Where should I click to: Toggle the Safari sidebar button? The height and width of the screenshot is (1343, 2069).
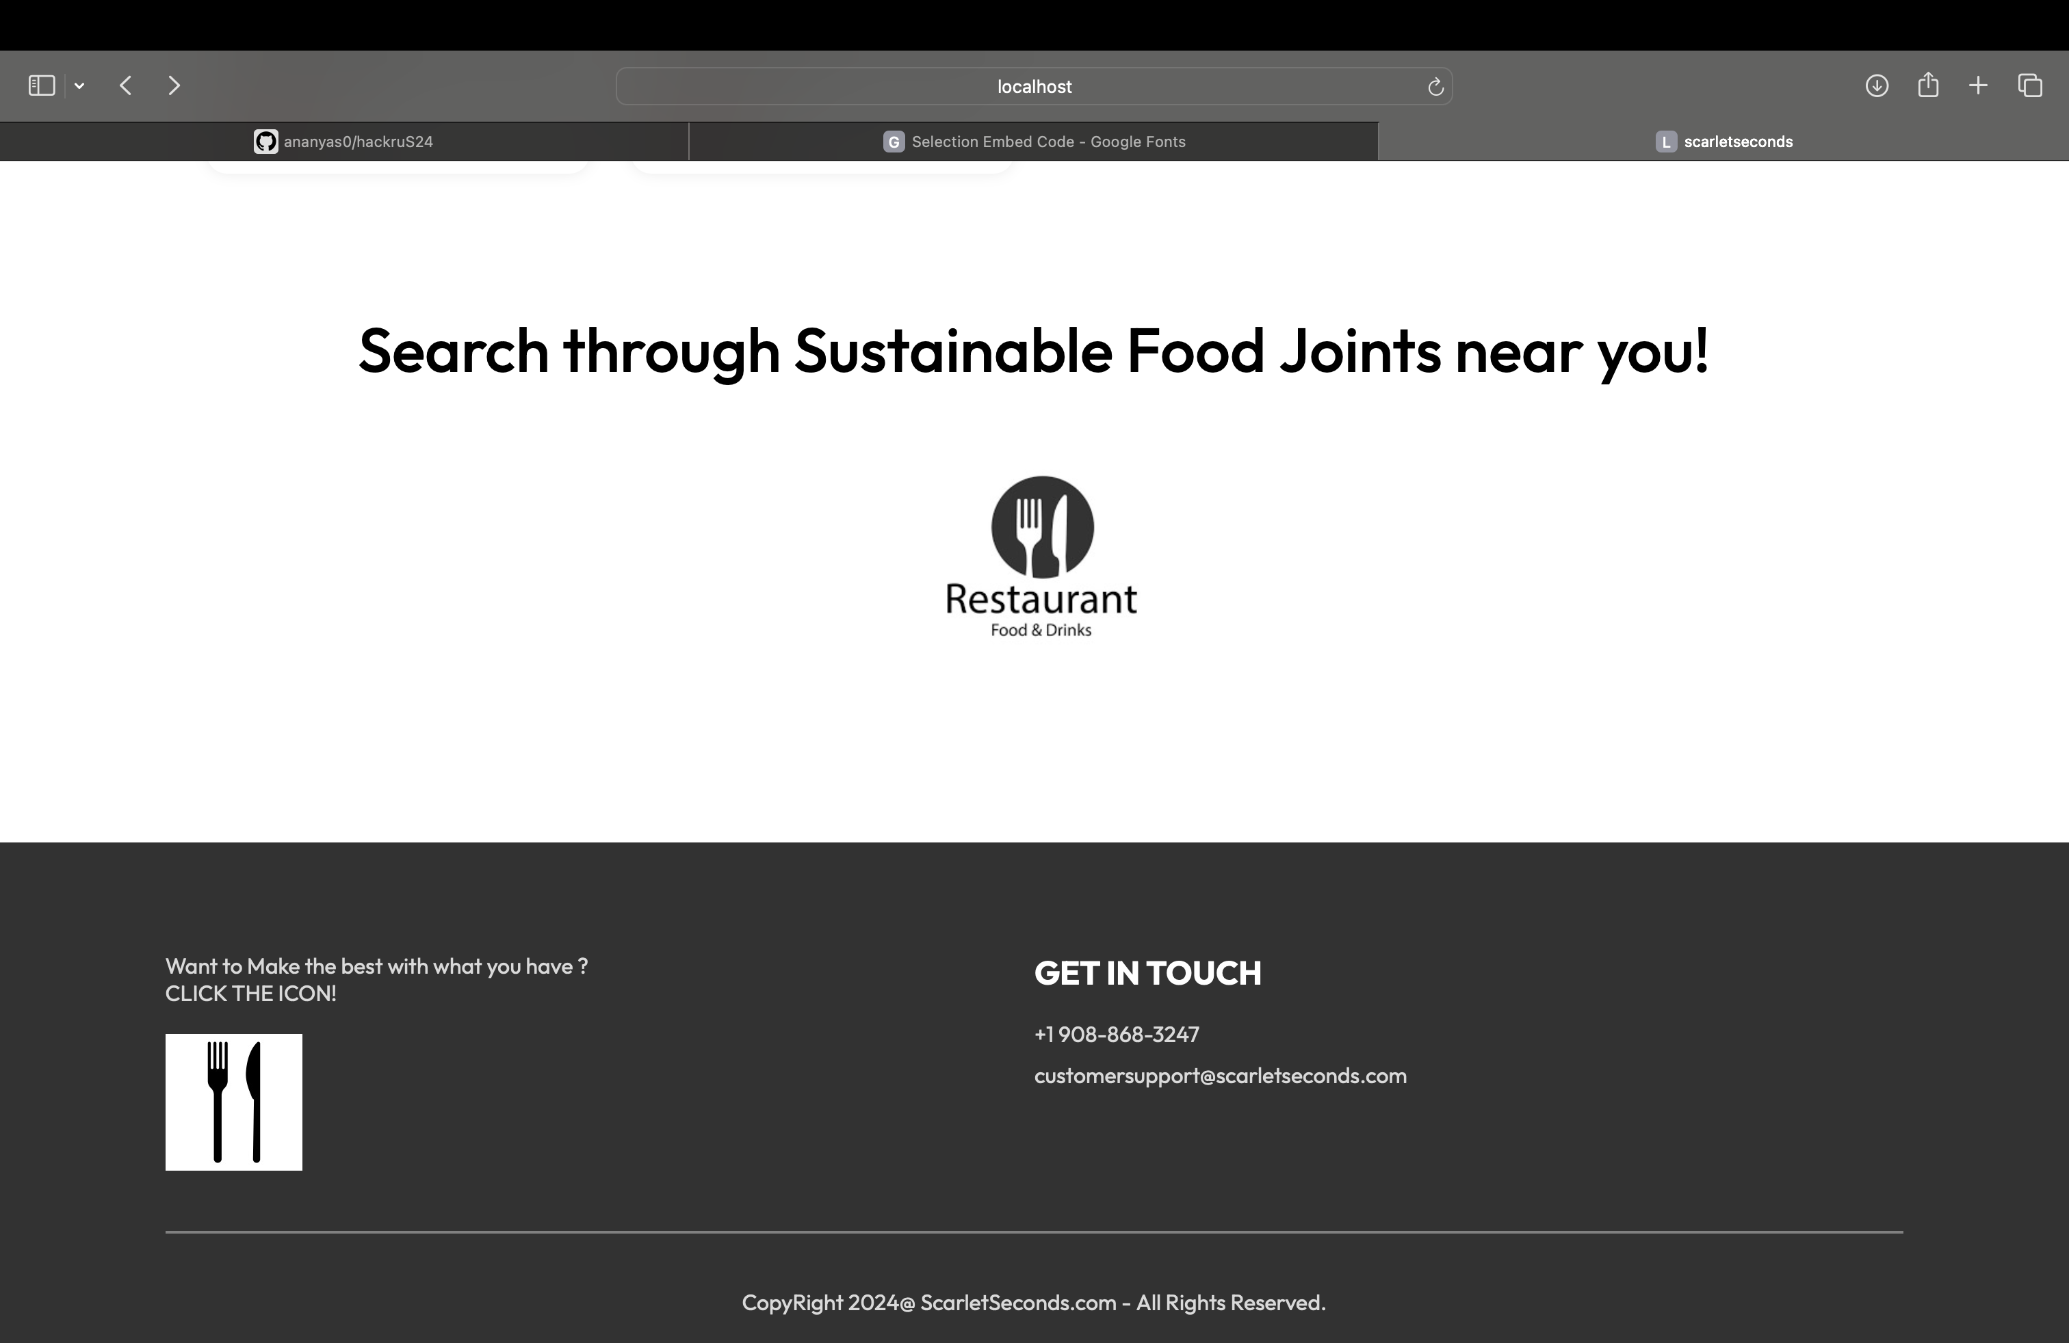click(42, 85)
